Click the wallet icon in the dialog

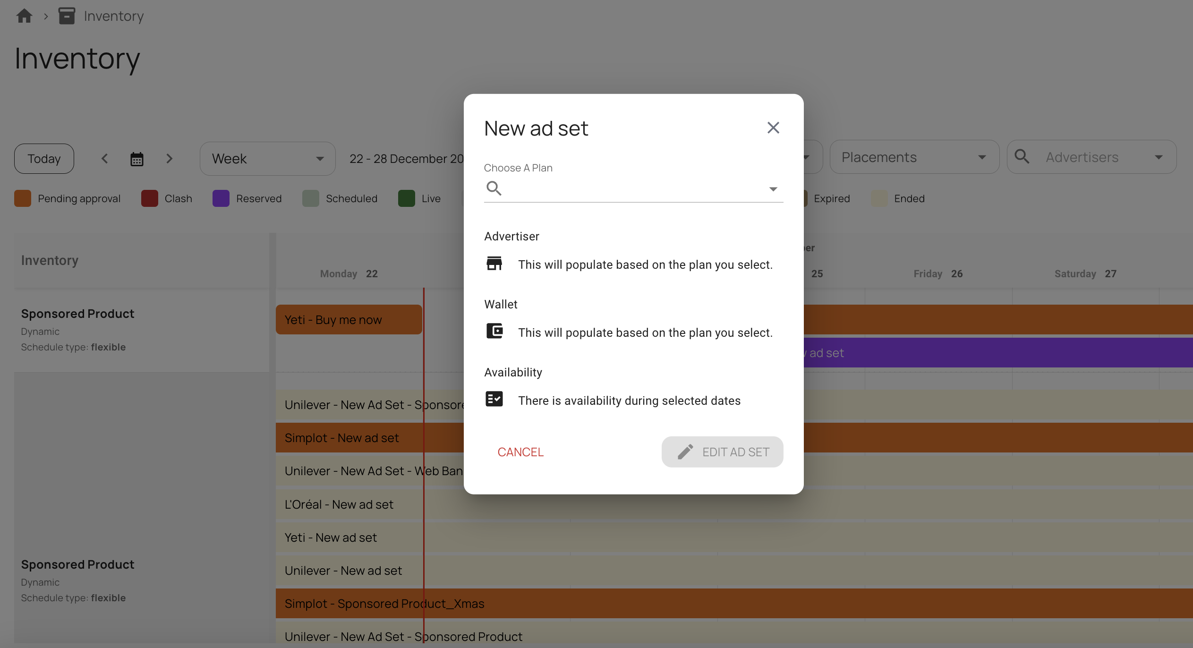point(494,331)
